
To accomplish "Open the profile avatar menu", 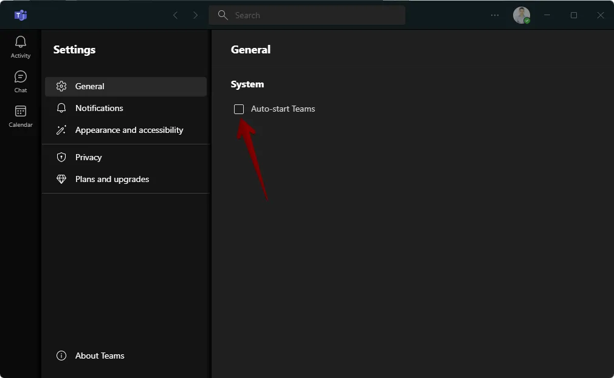I will point(521,15).
